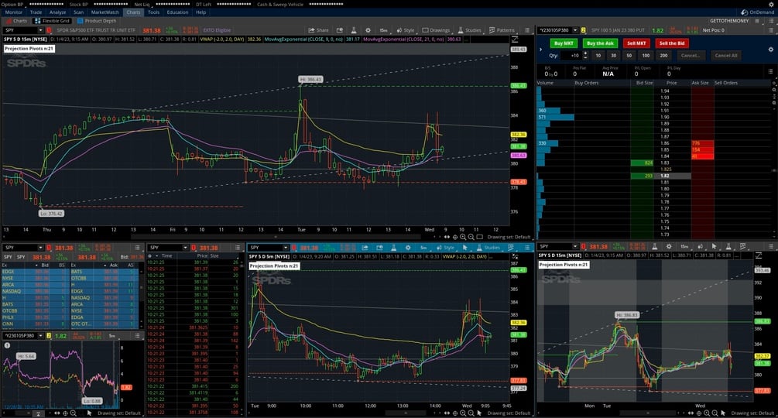Click flask icon on 5m chart toolbar
This screenshot has height=418, width=778.
pos(393,248)
